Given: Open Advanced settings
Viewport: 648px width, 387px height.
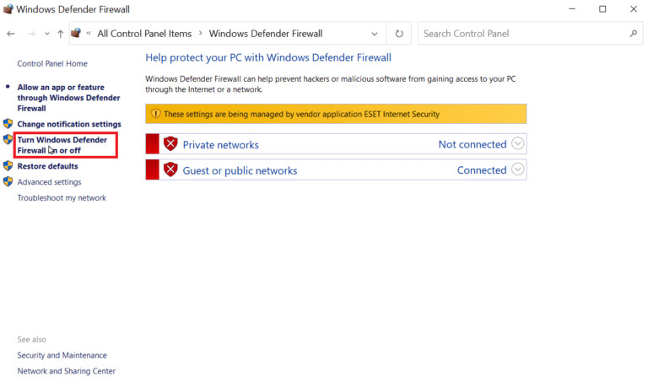Looking at the screenshot, I should 49,182.
